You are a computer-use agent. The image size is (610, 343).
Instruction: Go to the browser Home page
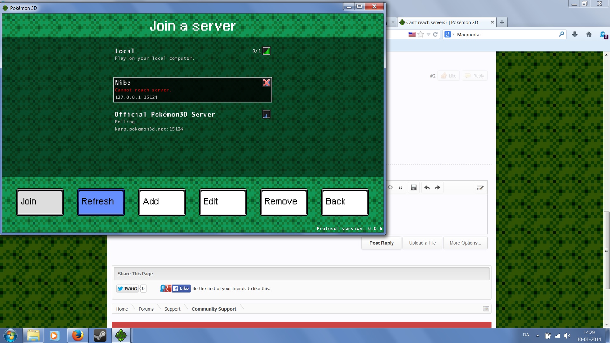(x=589, y=34)
